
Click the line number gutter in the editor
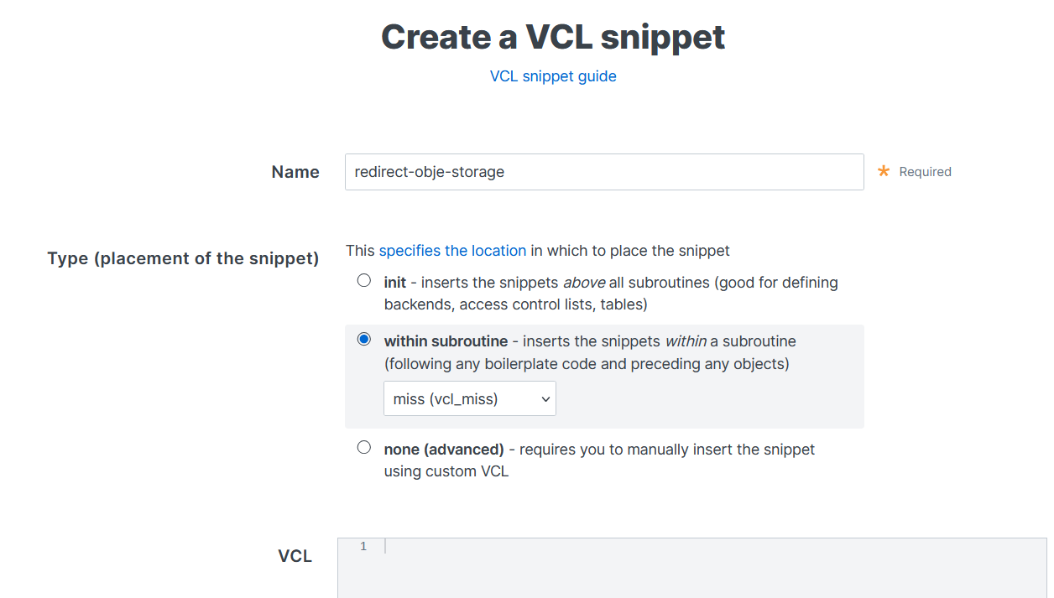click(x=363, y=545)
